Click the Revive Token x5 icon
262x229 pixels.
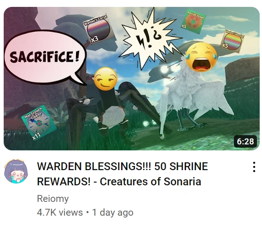tap(194, 21)
